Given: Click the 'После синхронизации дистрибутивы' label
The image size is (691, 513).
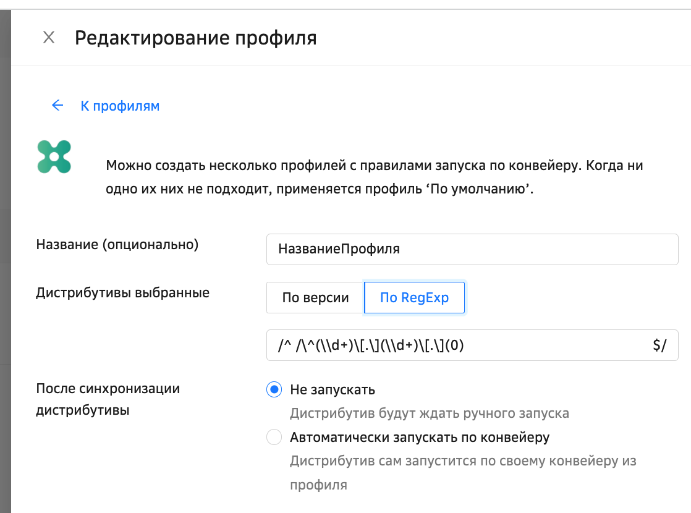Looking at the screenshot, I should (108, 399).
